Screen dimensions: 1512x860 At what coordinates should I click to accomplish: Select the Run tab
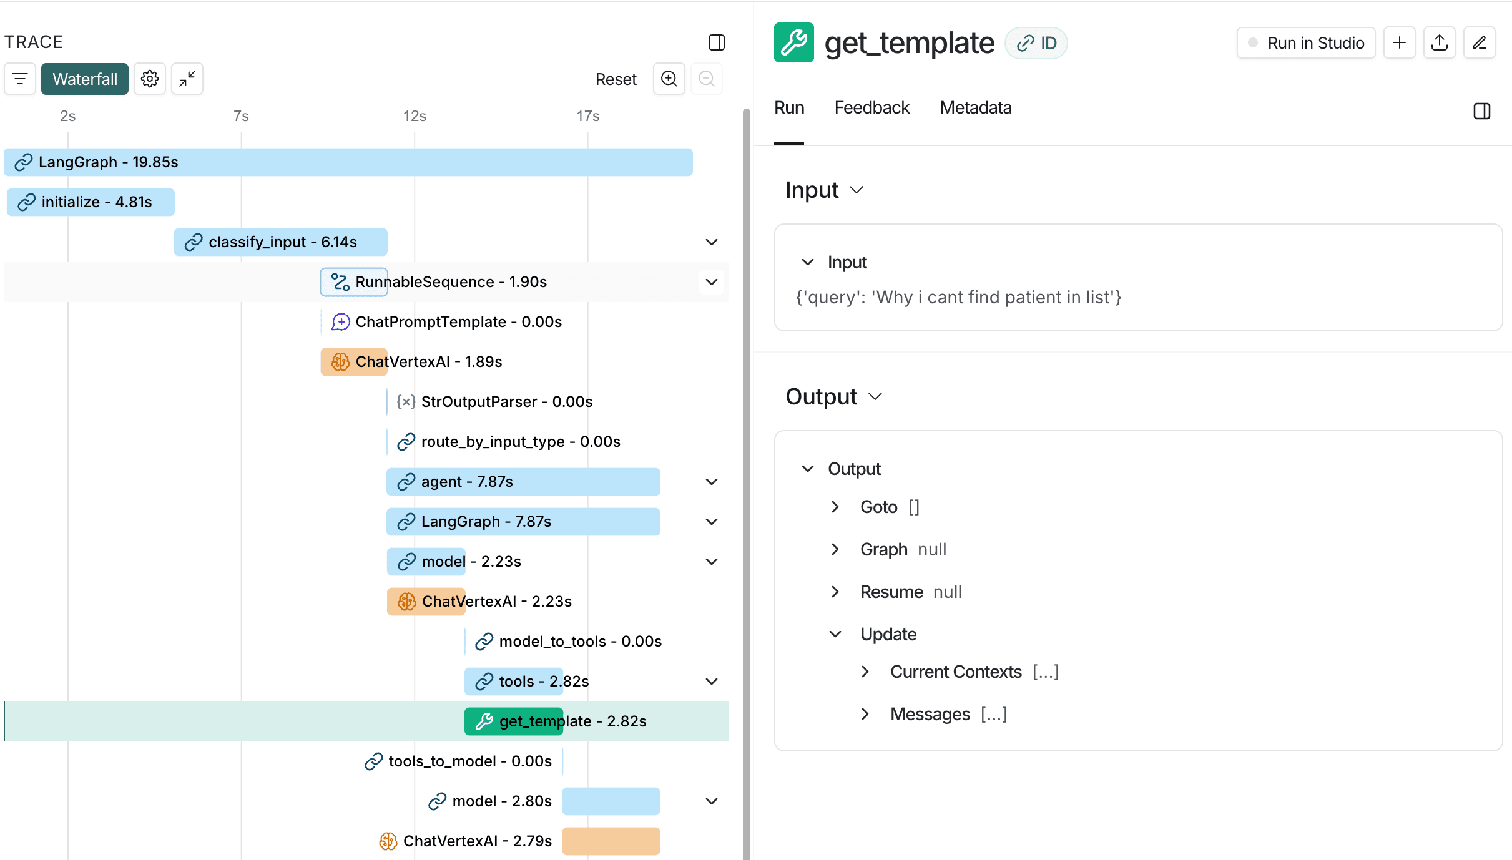[789, 108]
